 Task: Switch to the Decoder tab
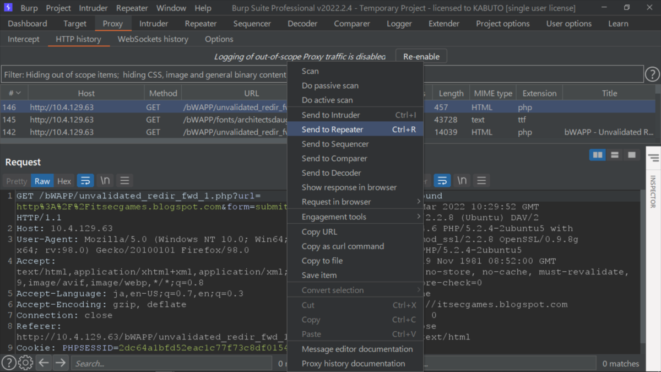point(302,24)
